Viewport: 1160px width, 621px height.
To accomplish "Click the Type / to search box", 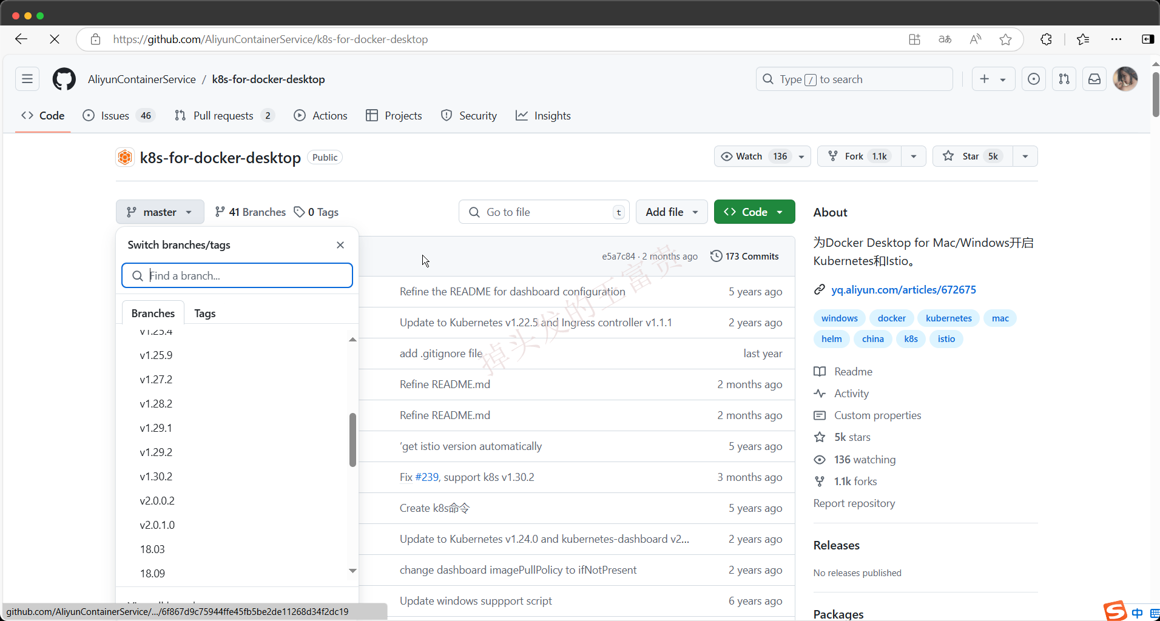I will (x=854, y=79).
